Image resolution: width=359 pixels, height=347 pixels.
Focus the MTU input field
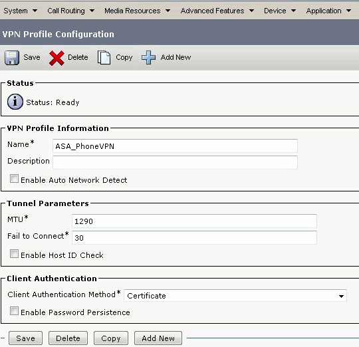pyautogui.click(x=194, y=221)
